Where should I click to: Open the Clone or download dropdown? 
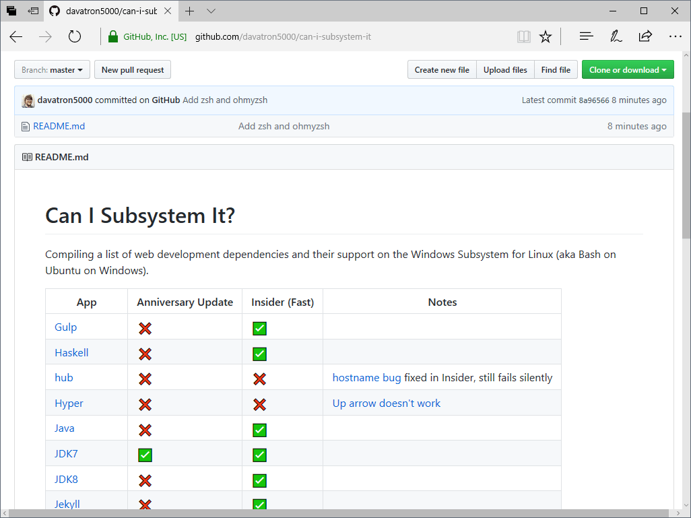(x=628, y=69)
